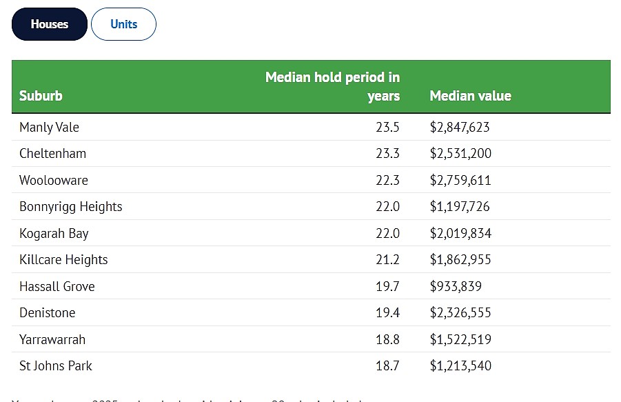Click the Suburb column header
621x402 pixels.
(x=41, y=96)
